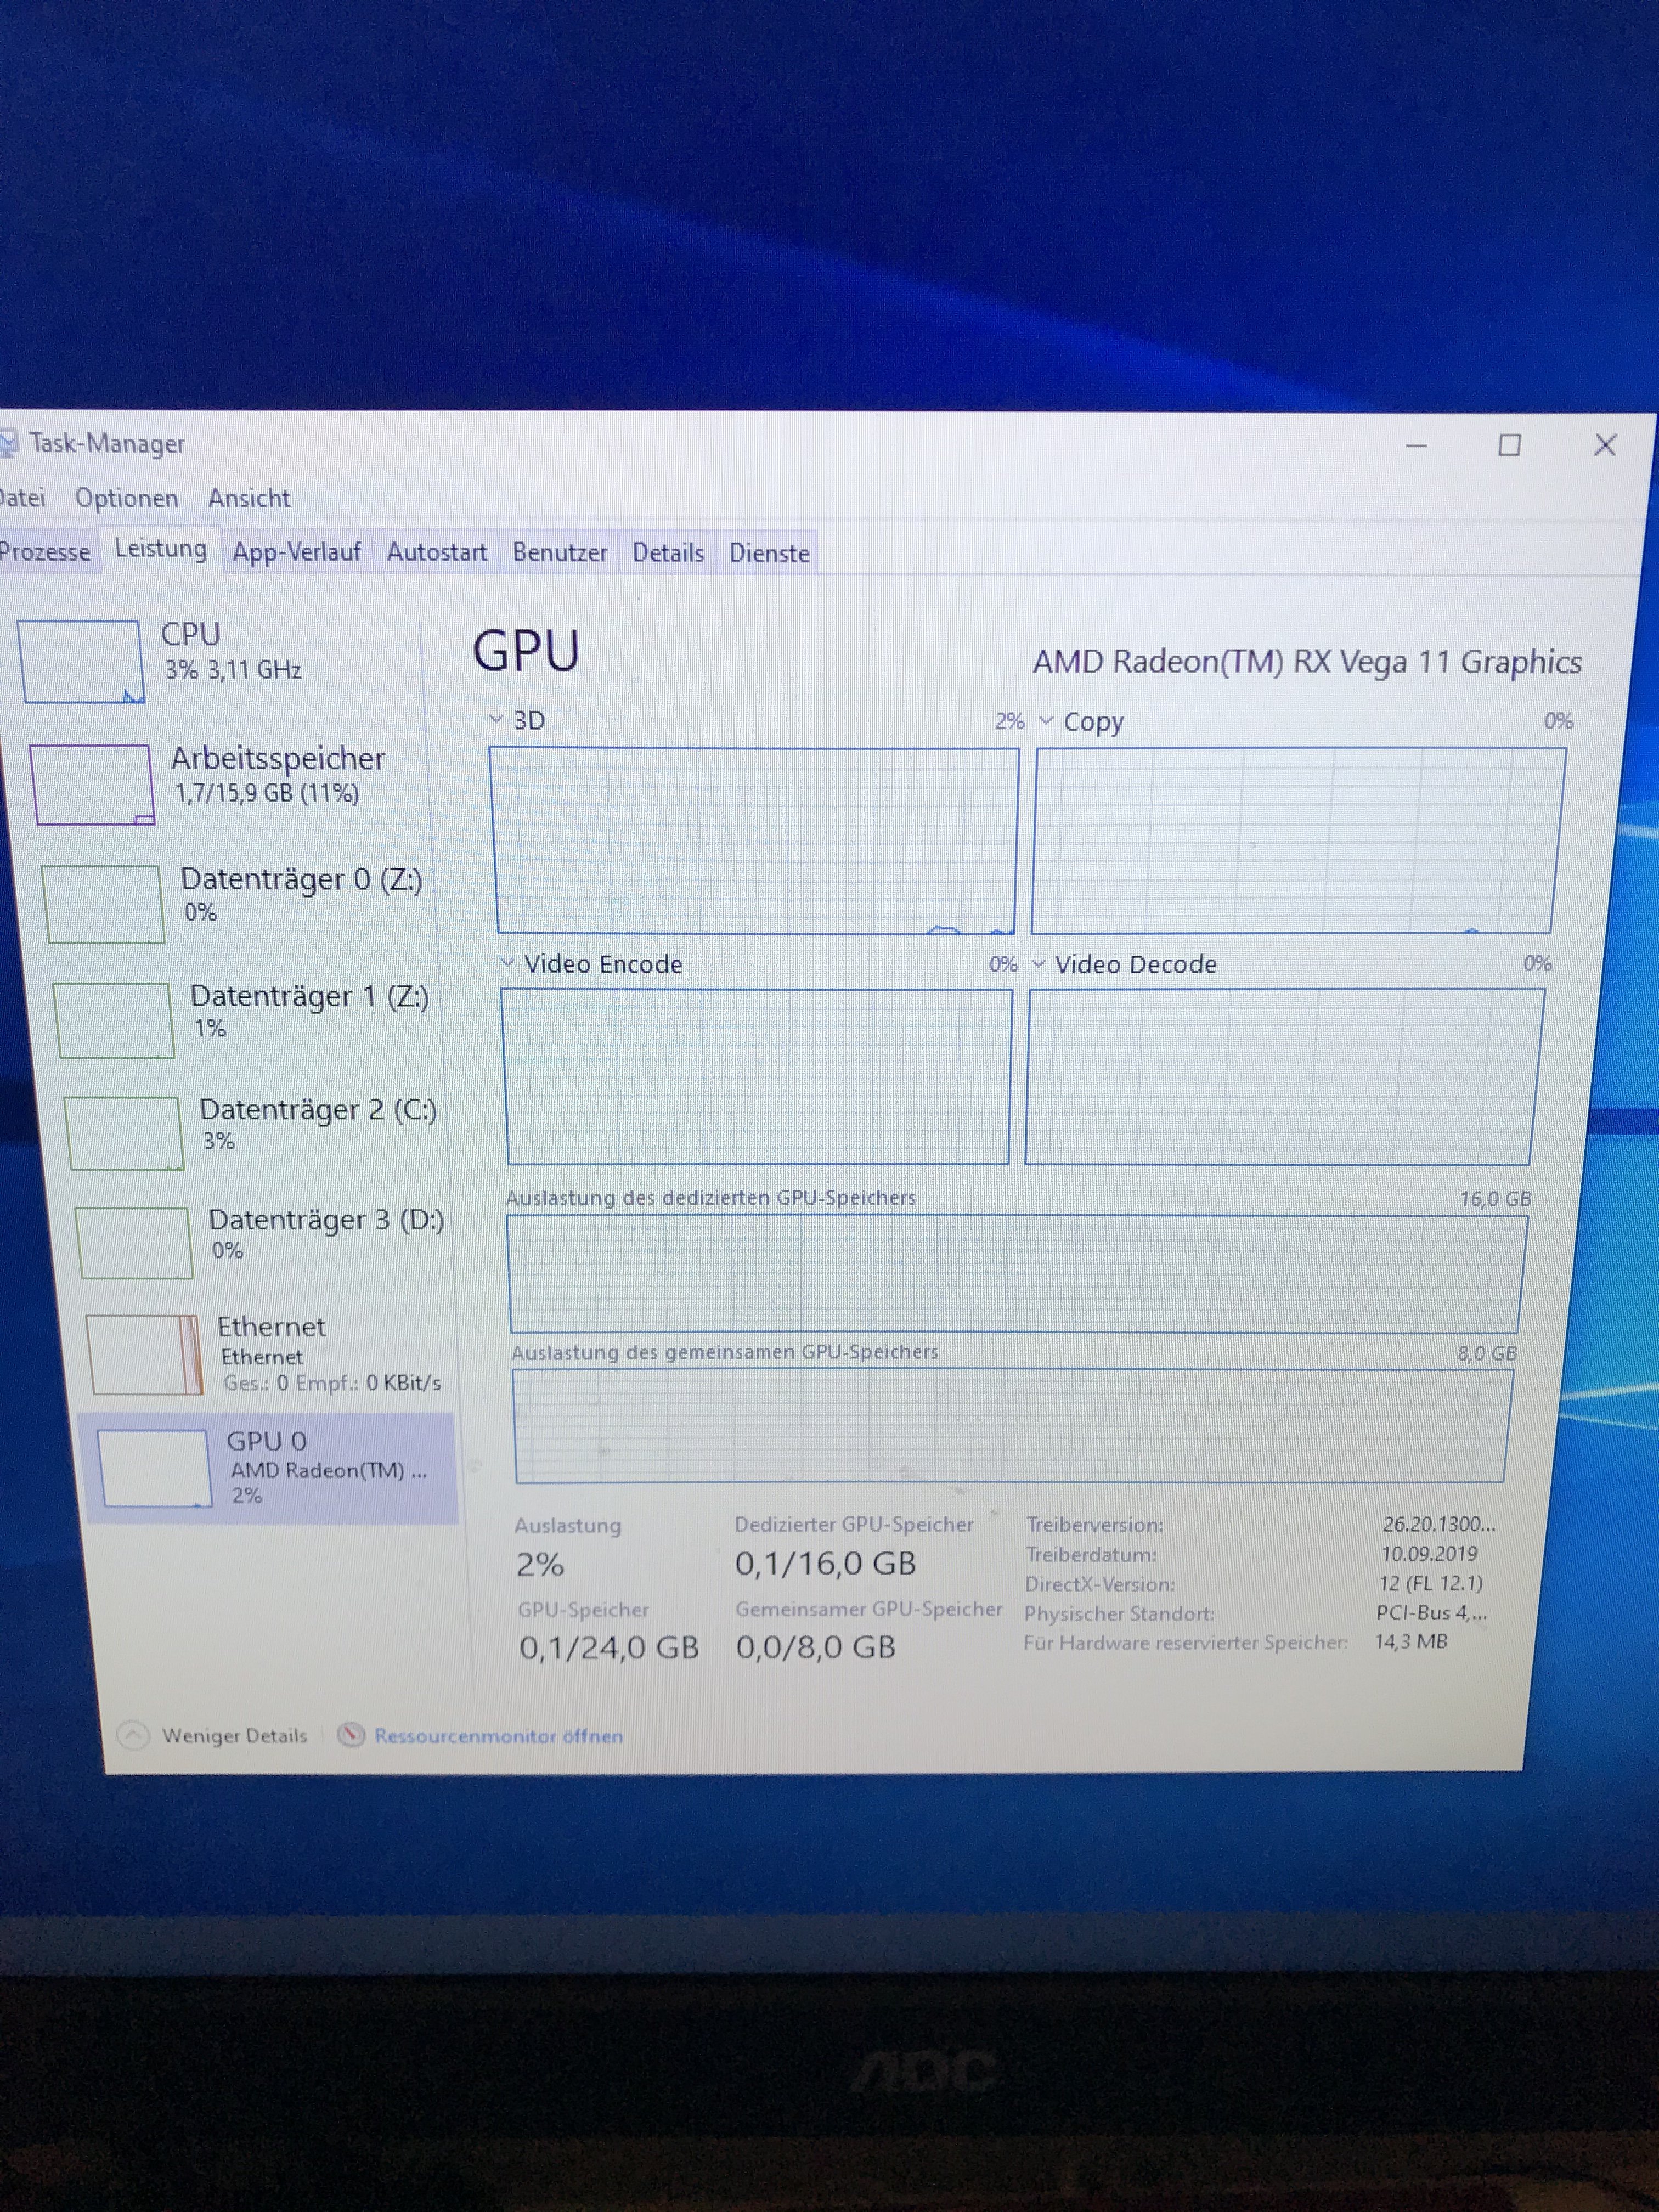
Task: Open the Optionen menu
Action: [x=126, y=498]
